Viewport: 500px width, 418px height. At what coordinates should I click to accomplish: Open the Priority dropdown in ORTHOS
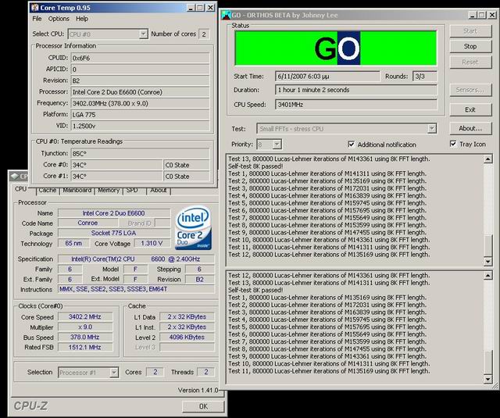click(277, 145)
